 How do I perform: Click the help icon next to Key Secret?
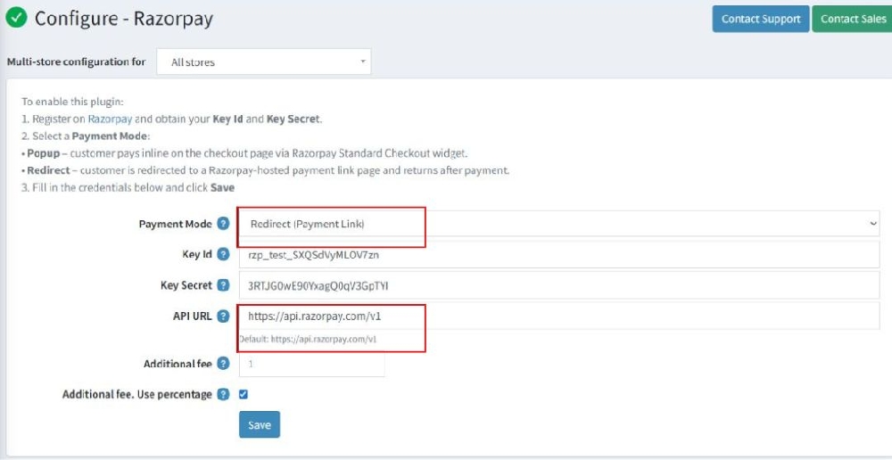224,285
